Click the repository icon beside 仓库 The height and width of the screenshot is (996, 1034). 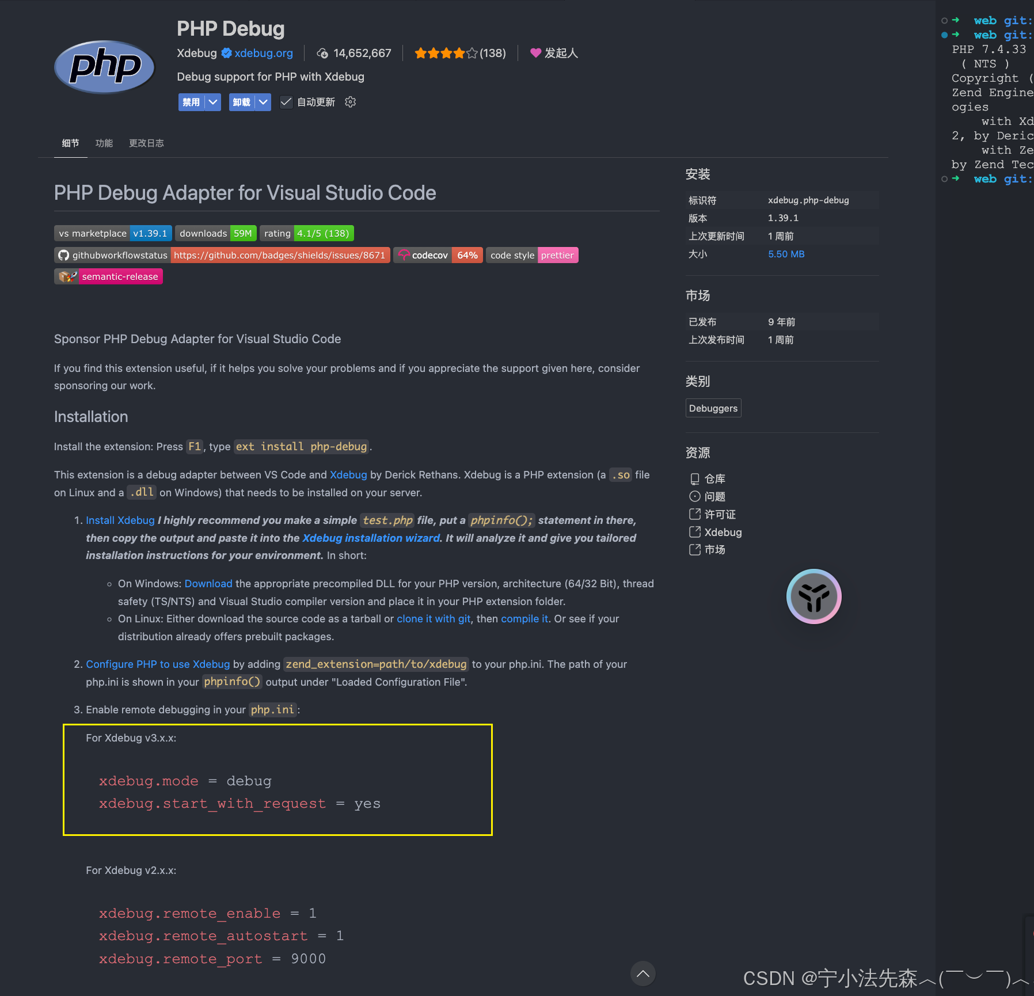click(695, 479)
